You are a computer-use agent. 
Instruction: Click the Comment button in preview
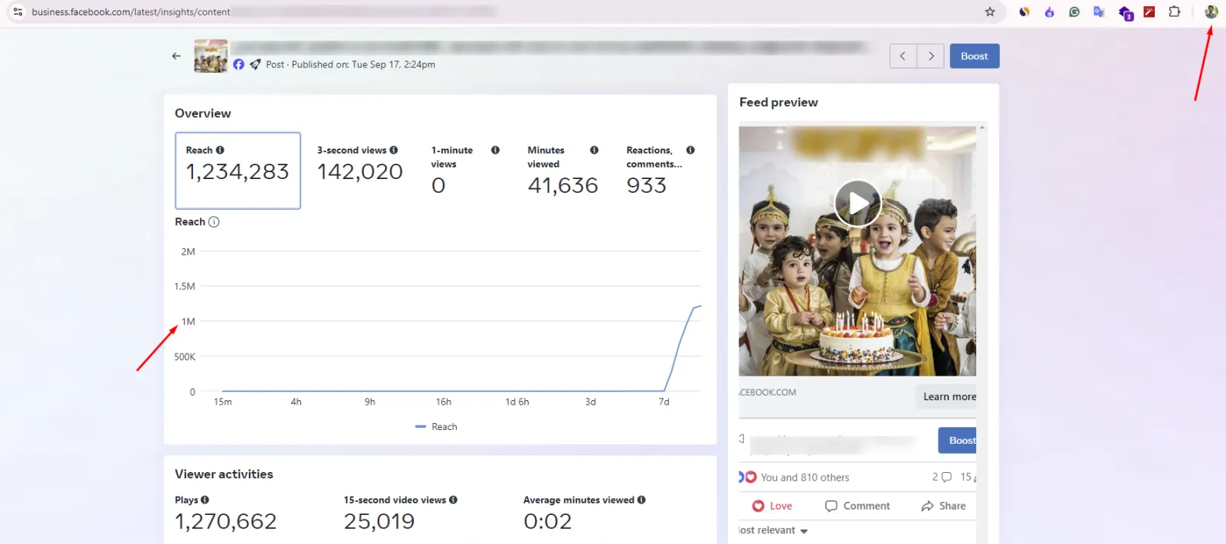click(x=857, y=506)
